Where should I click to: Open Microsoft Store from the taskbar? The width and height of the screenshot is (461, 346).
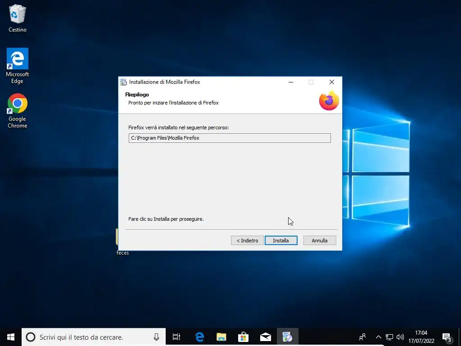(x=244, y=337)
